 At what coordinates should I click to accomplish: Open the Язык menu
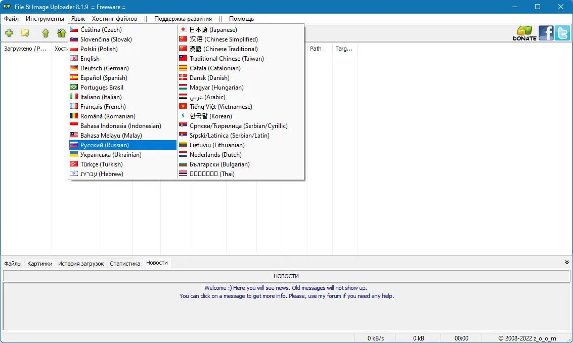click(x=78, y=19)
